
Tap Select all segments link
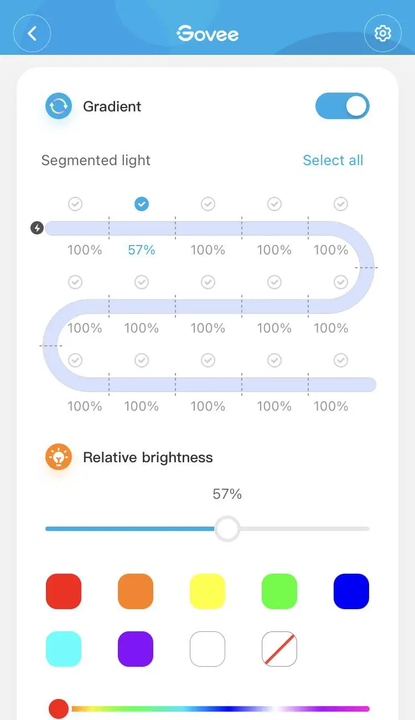click(333, 160)
